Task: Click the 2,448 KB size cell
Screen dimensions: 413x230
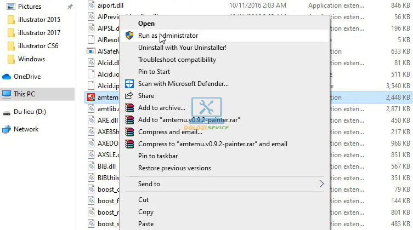Action: pos(398,97)
